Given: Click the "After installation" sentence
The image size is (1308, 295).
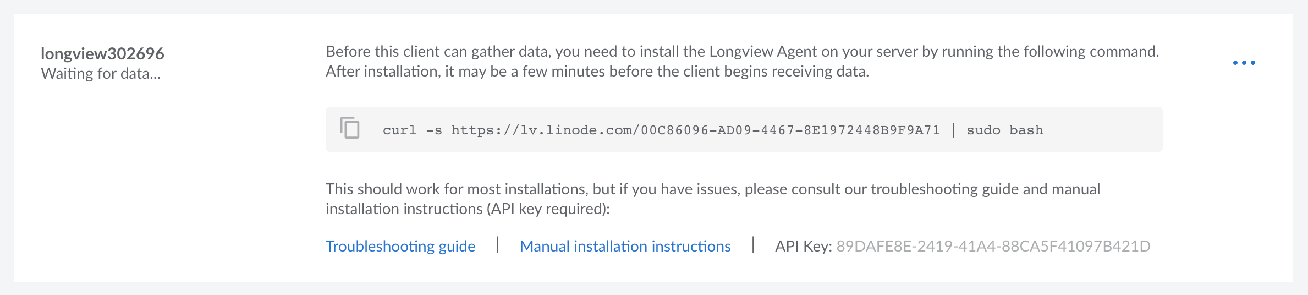Looking at the screenshot, I should (597, 72).
